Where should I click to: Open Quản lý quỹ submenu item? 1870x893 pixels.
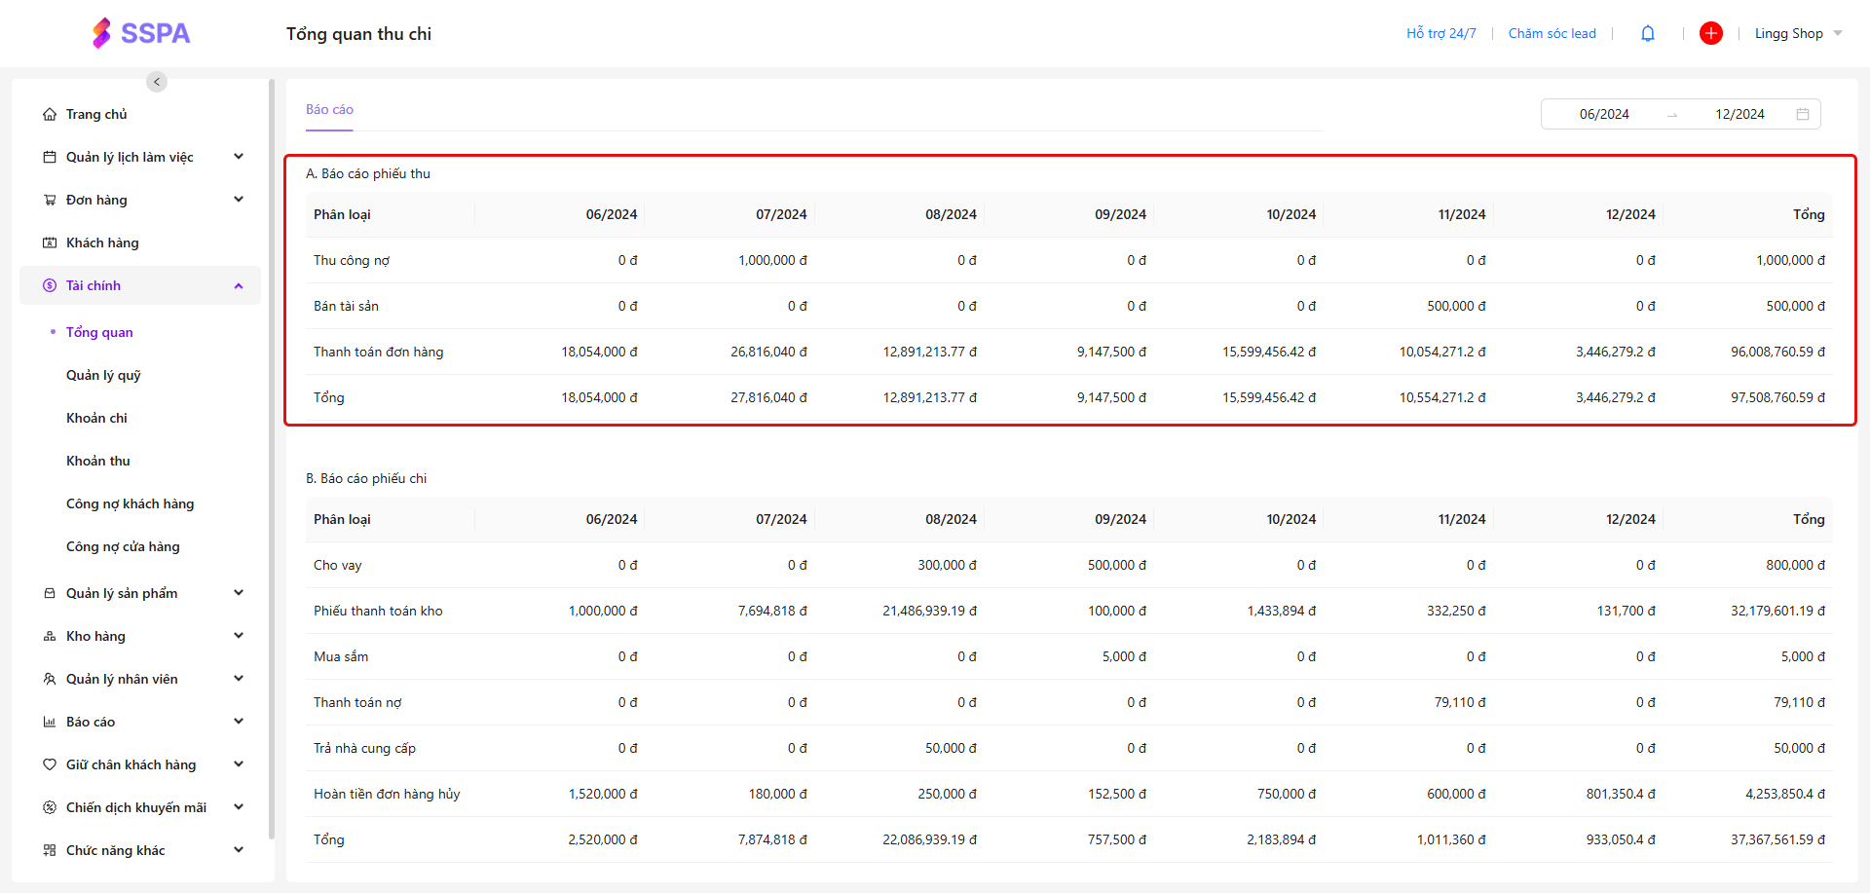(103, 375)
